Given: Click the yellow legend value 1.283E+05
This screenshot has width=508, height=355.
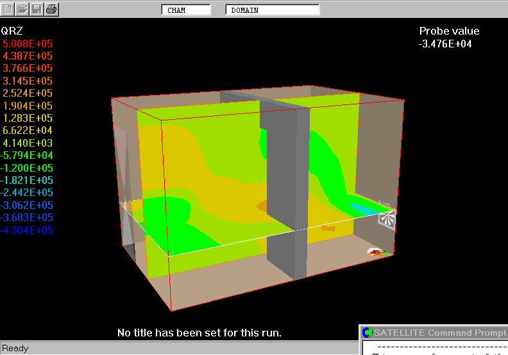Looking at the screenshot, I should 28,119.
